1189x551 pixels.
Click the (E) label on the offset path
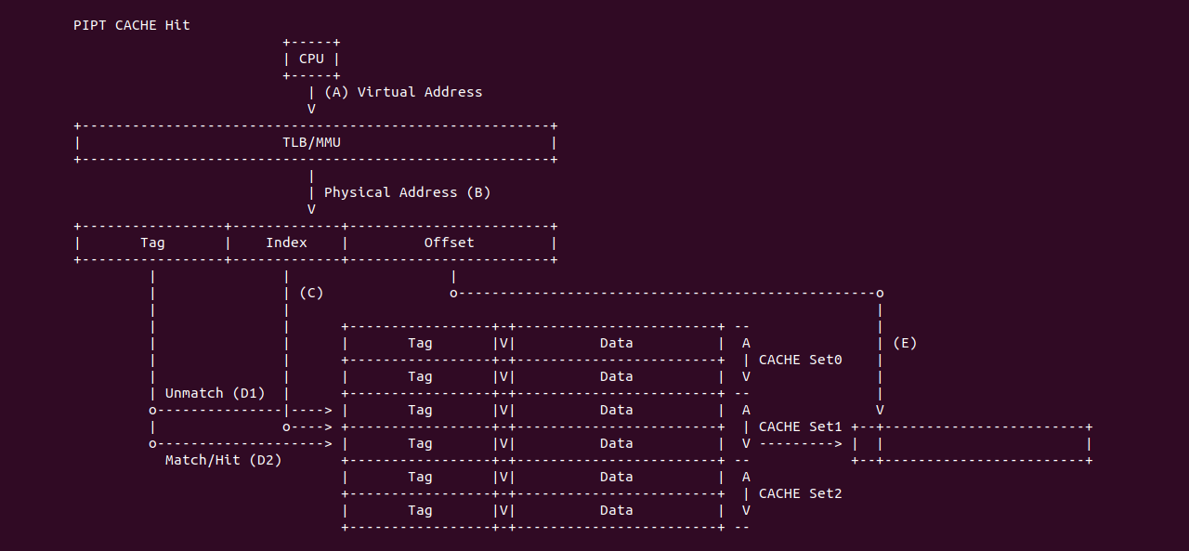pyautogui.click(x=904, y=343)
